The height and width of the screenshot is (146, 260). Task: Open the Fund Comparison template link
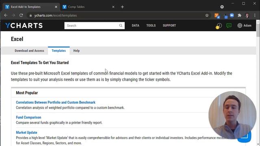(x=28, y=117)
